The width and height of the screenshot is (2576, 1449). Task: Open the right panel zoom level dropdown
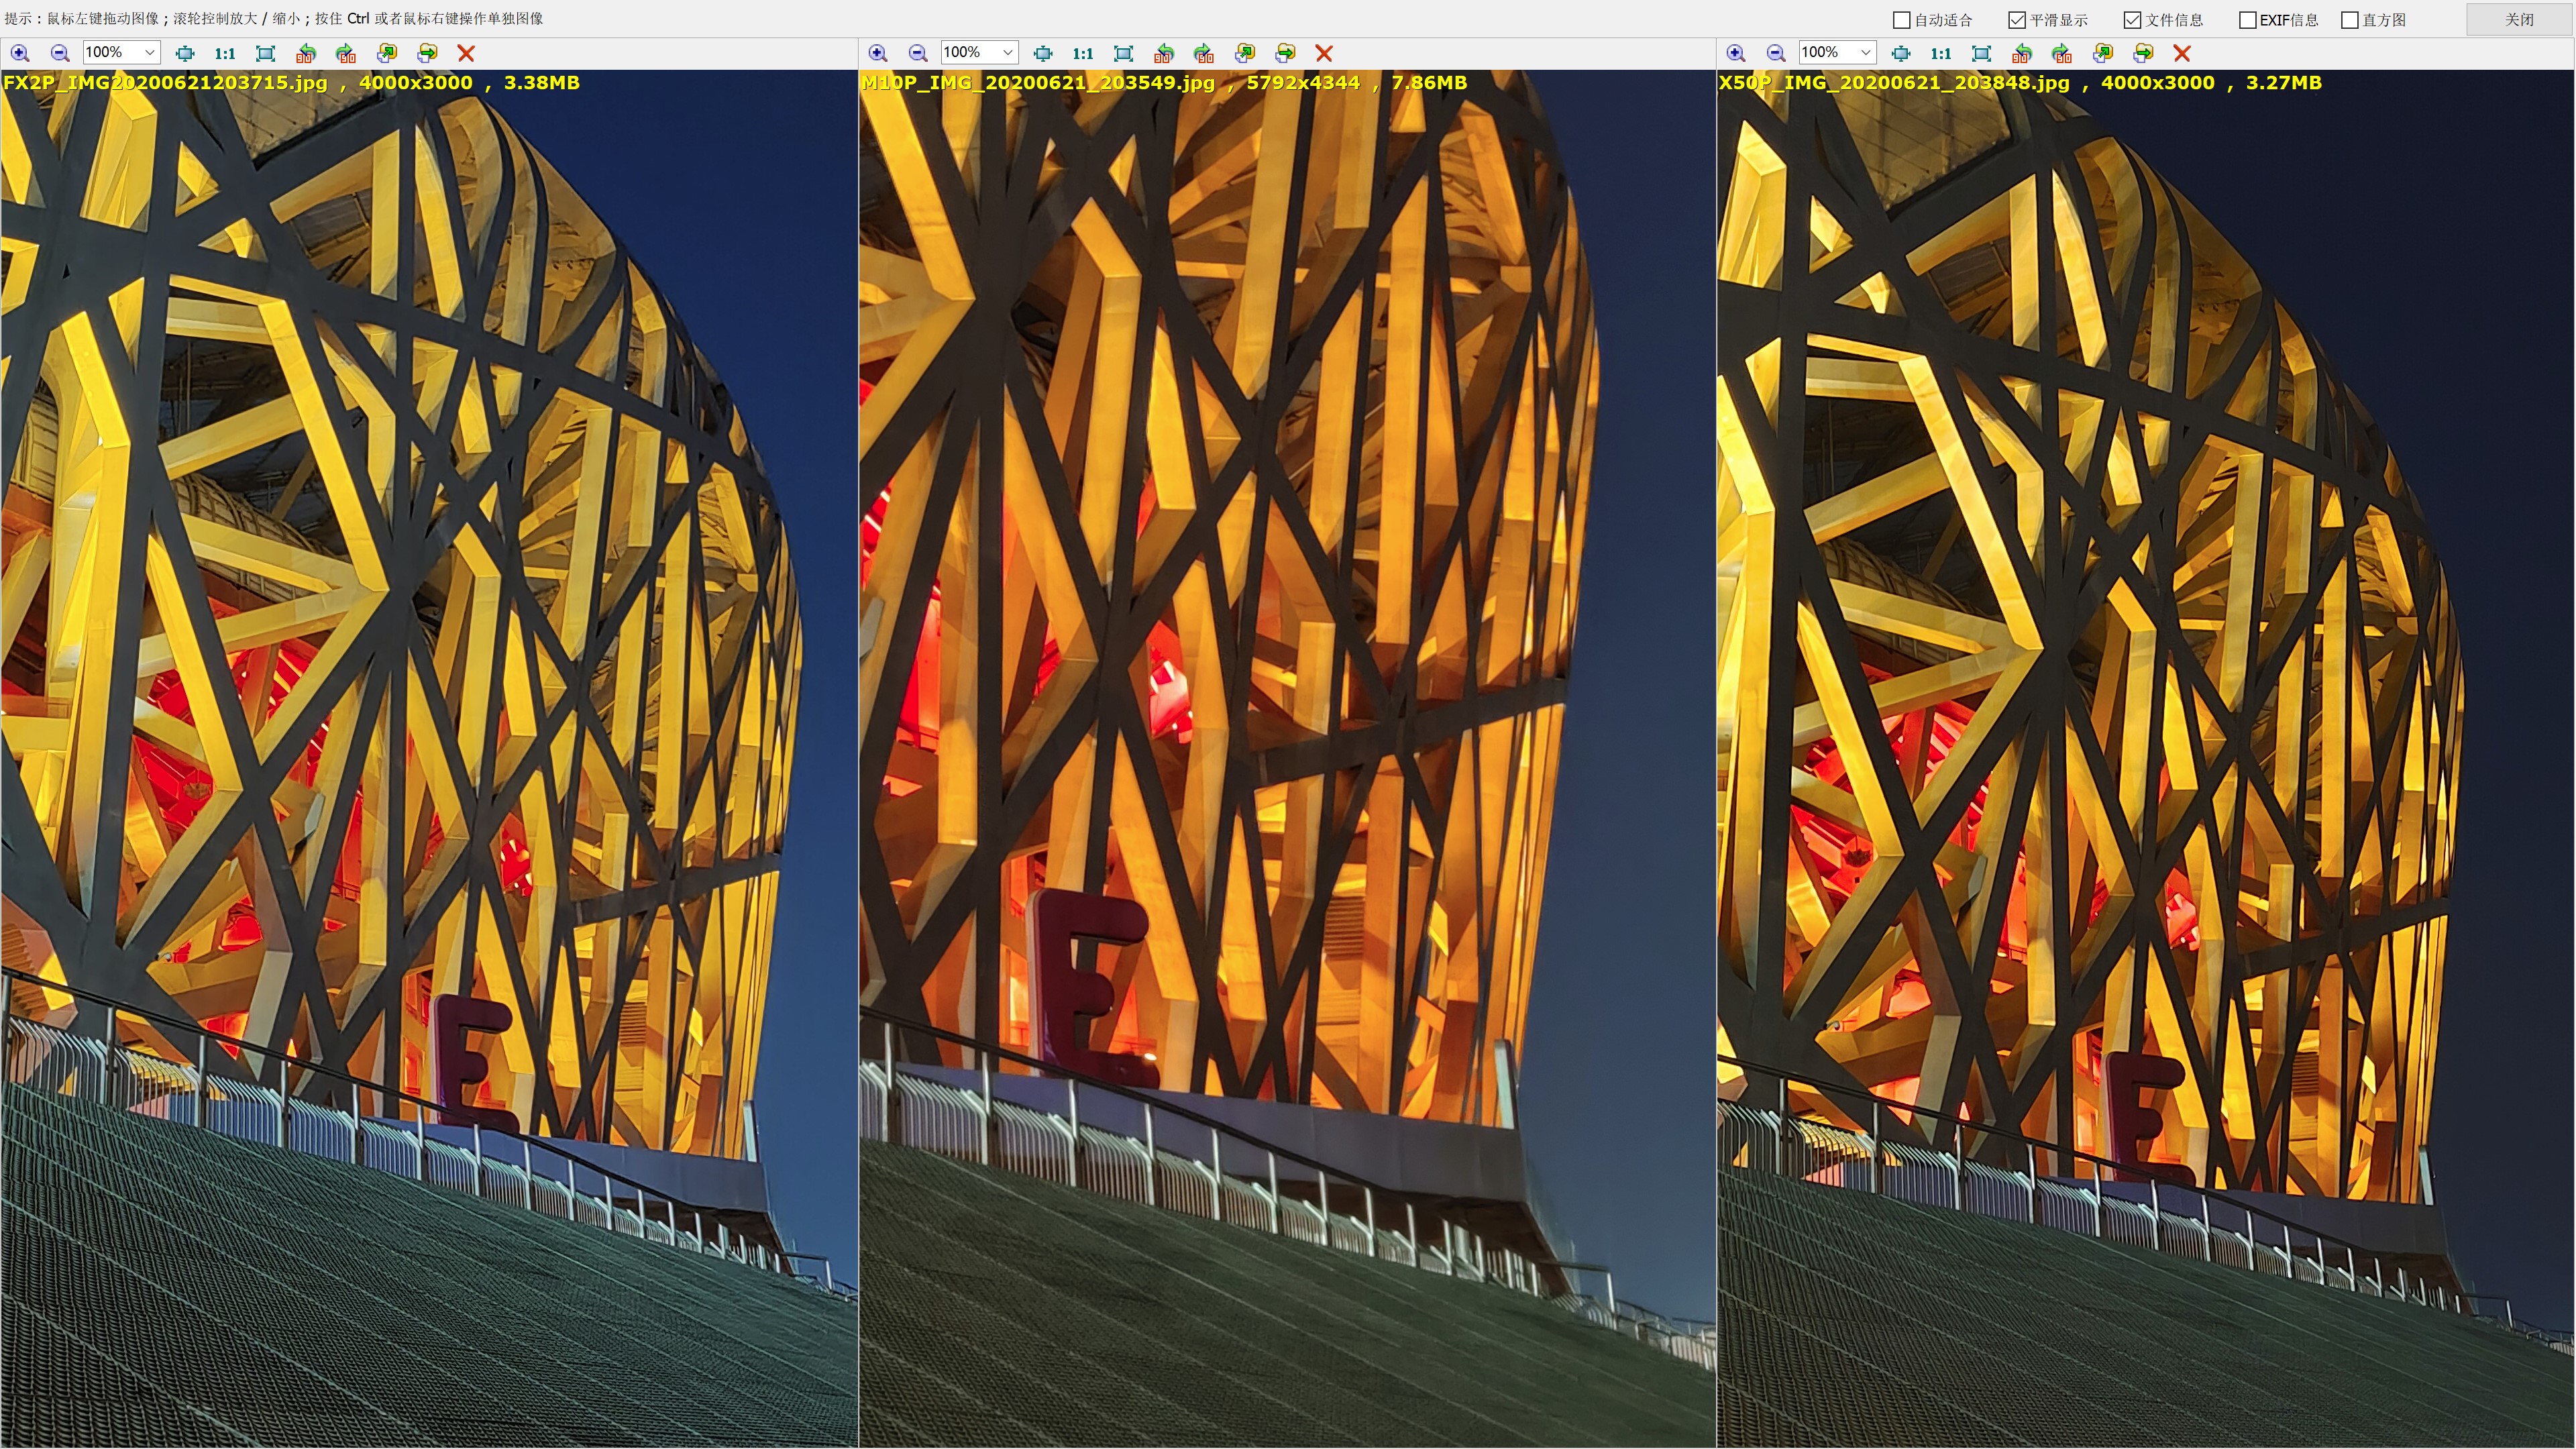pyautogui.click(x=1865, y=53)
